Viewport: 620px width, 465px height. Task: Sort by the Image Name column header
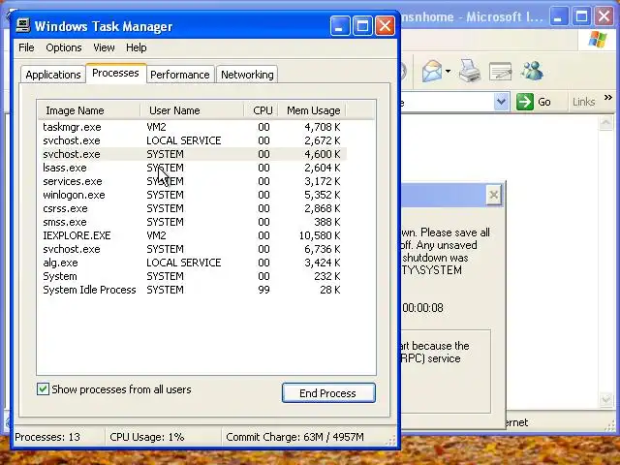(x=89, y=110)
